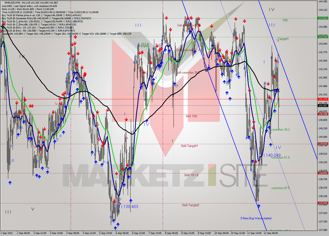Select the 'correction 61.8' green label
Image resolution: width=329 pixels, height=236 pixels.
pos(280,158)
